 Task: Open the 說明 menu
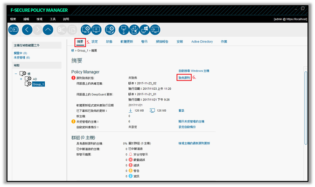66,19
